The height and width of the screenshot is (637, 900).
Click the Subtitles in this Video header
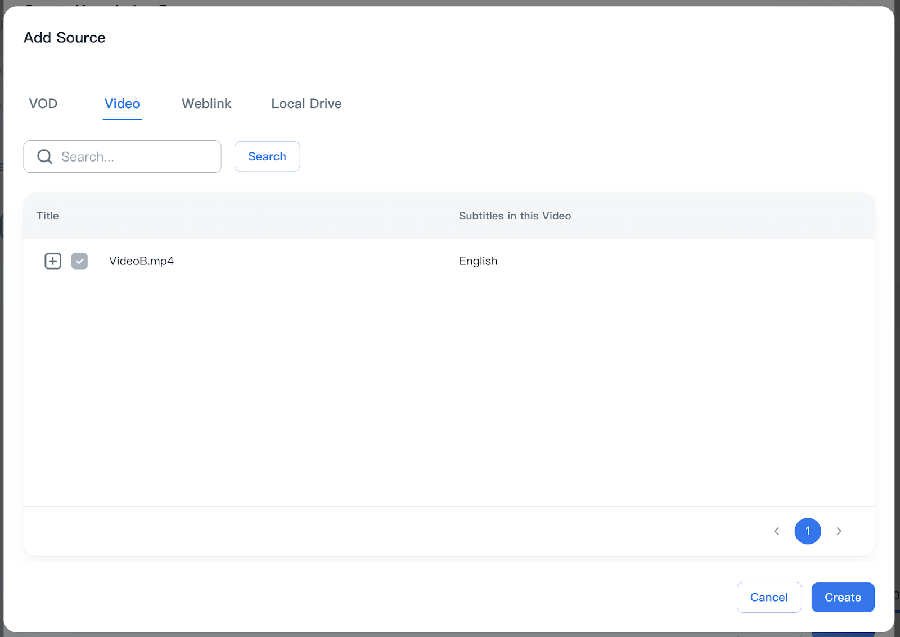point(515,216)
